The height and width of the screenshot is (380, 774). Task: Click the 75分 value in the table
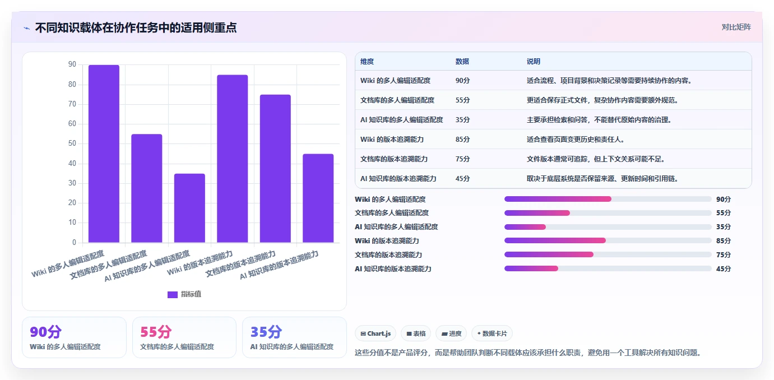click(x=463, y=159)
